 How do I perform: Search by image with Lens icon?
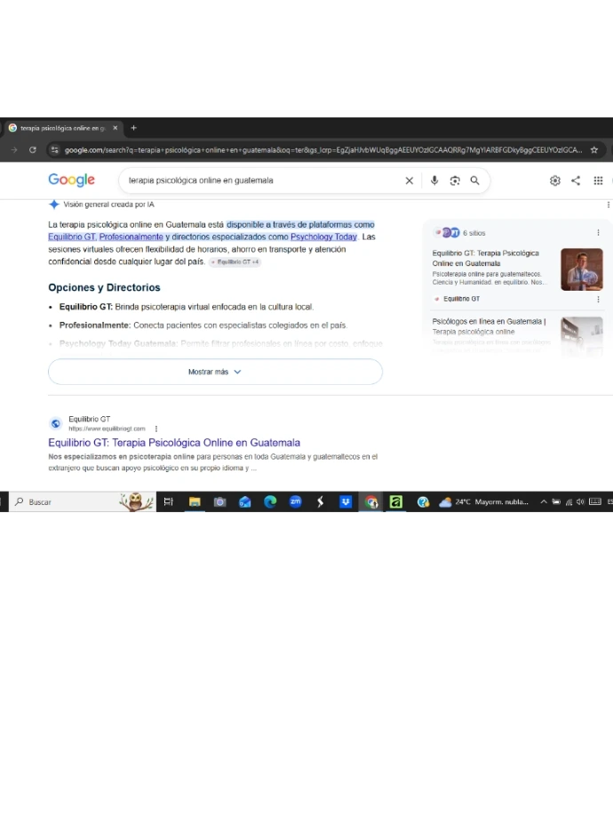point(455,180)
